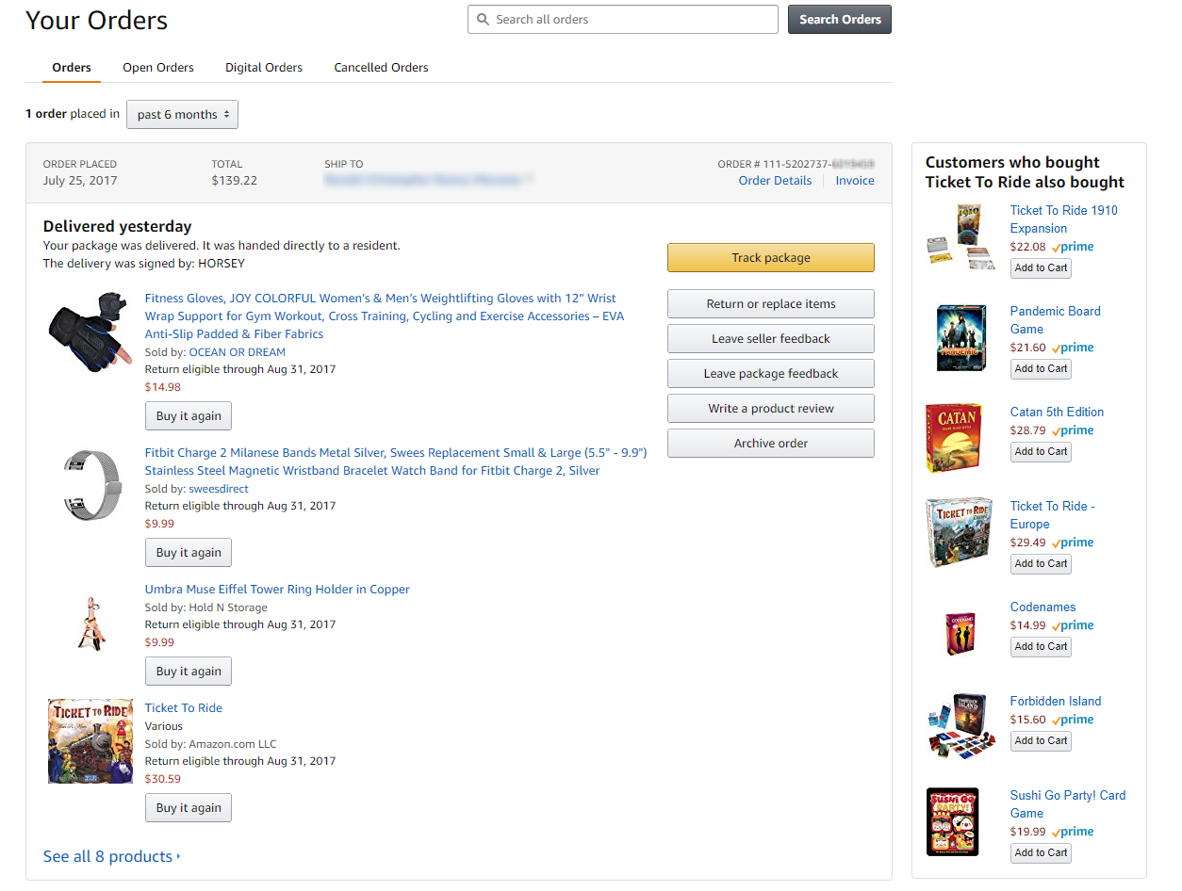Click the prime badge beside Sushi Go Party price
Viewport: 1182px width, 891px height.
pos(1073,832)
